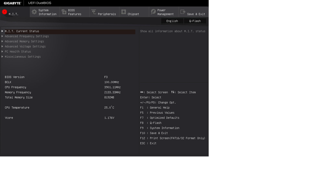This screenshot has width=313, height=176.
Task: Click the F3 BIOS version value
Action: tap(106, 77)
